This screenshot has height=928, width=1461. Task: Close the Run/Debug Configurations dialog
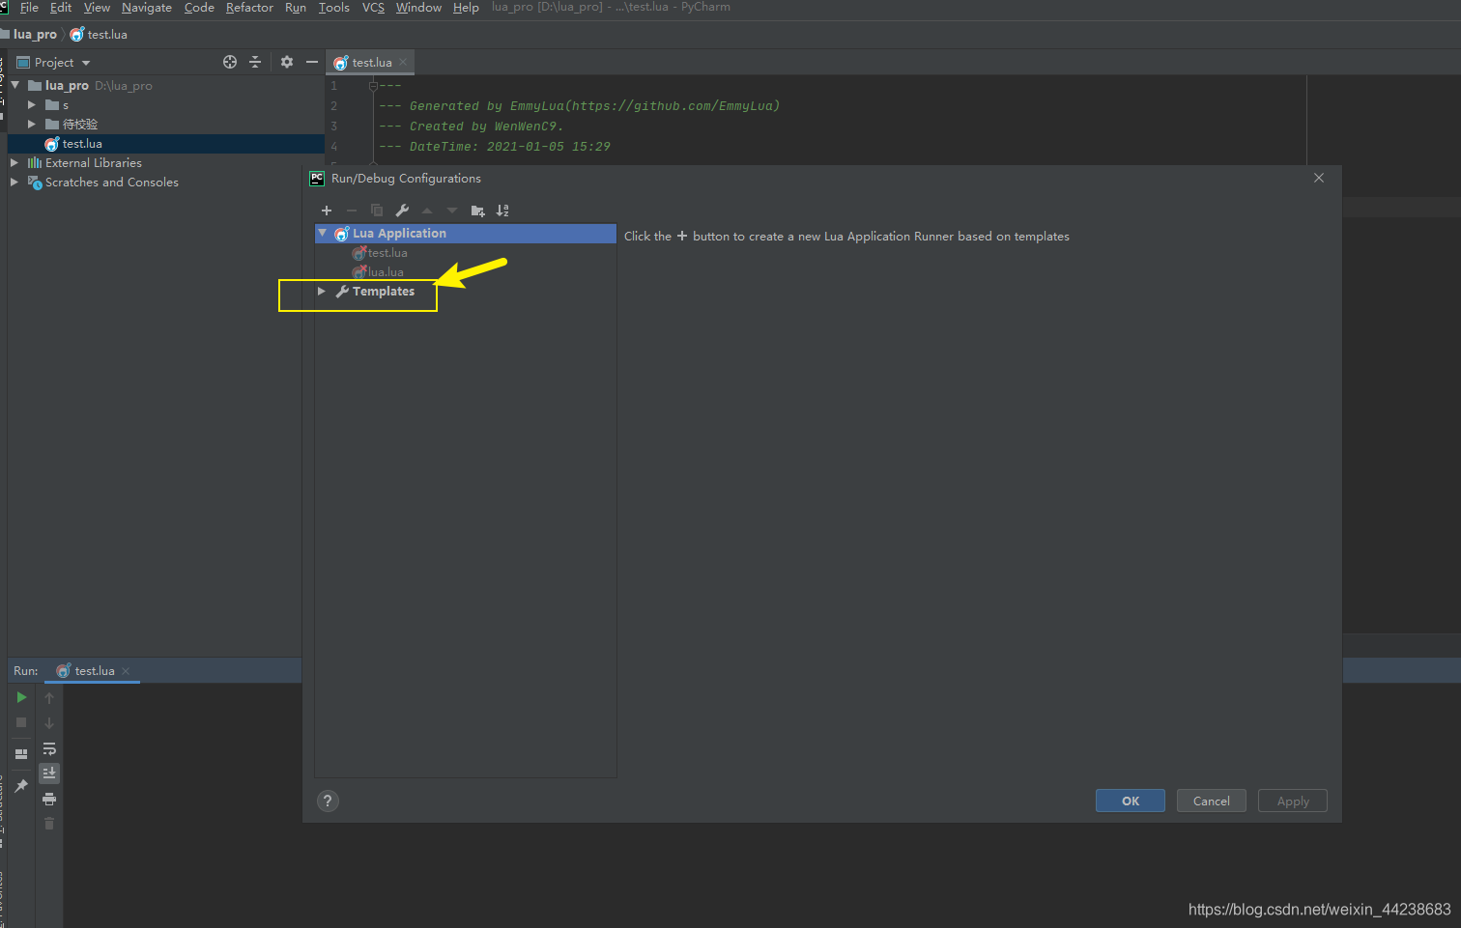click(x=1319, y=178)
